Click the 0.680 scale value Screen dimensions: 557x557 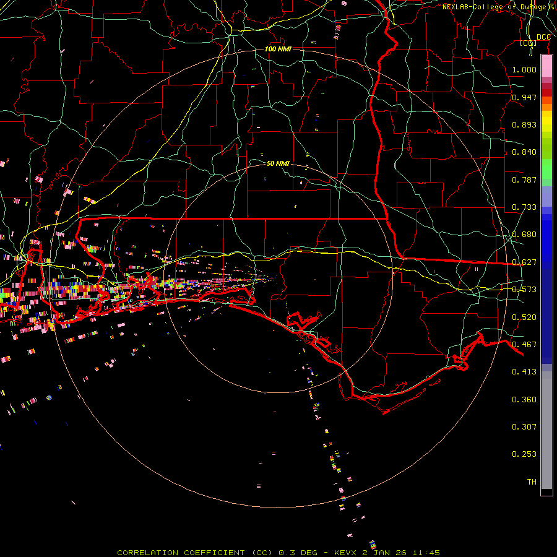pos(524,235)
